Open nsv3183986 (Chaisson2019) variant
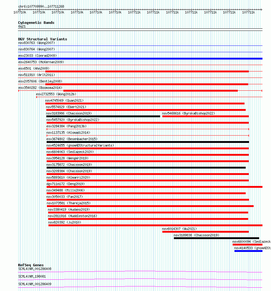271x291 pixels. [69, 113]
